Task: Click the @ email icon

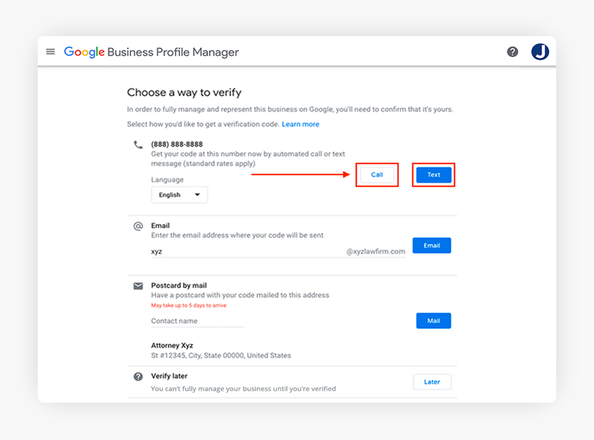Action: click(138, 226)
